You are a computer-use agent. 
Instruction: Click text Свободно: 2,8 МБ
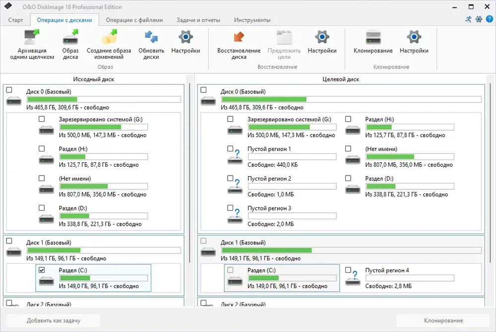pos(388,286)
